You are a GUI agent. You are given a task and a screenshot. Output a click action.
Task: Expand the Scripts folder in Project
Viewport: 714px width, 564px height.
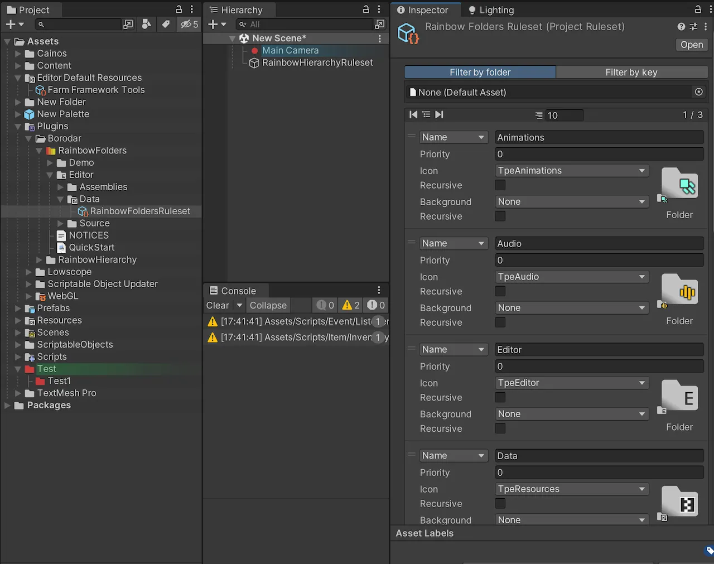(x=18, y=357)
